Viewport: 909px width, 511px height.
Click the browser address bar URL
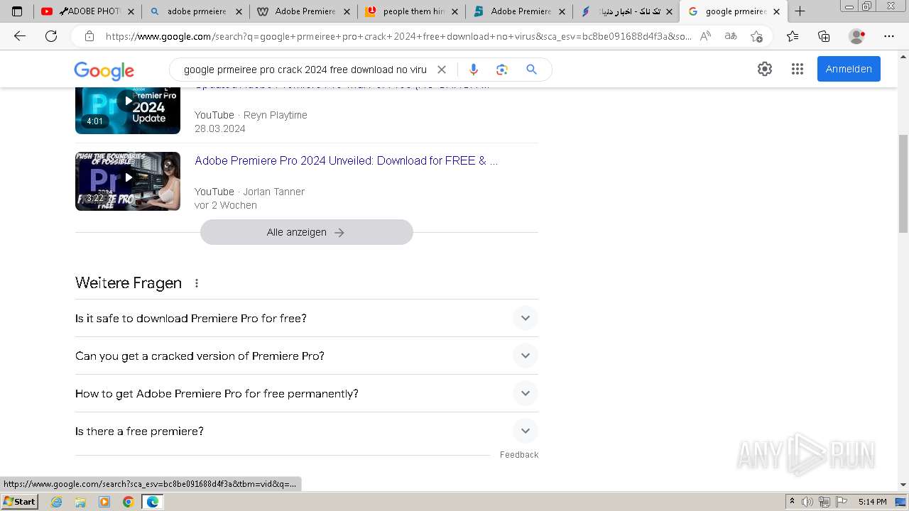pyautogui.click(x=398, y=36)
